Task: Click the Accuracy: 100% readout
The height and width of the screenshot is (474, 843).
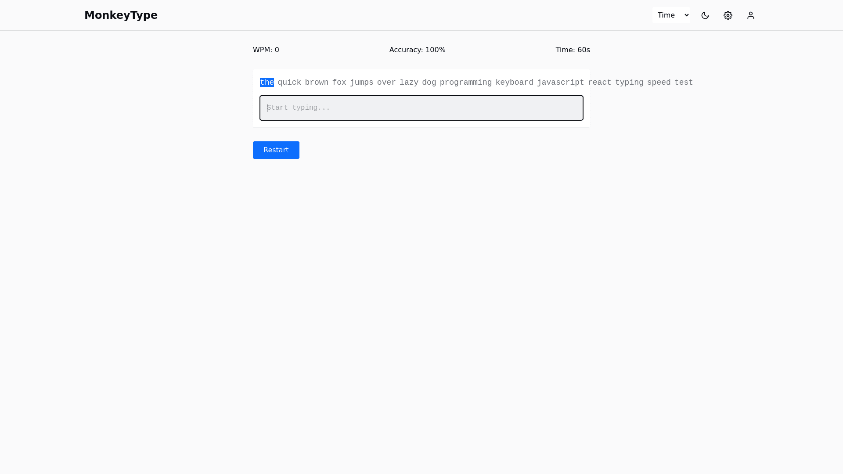Action: (x=417, y=50)
